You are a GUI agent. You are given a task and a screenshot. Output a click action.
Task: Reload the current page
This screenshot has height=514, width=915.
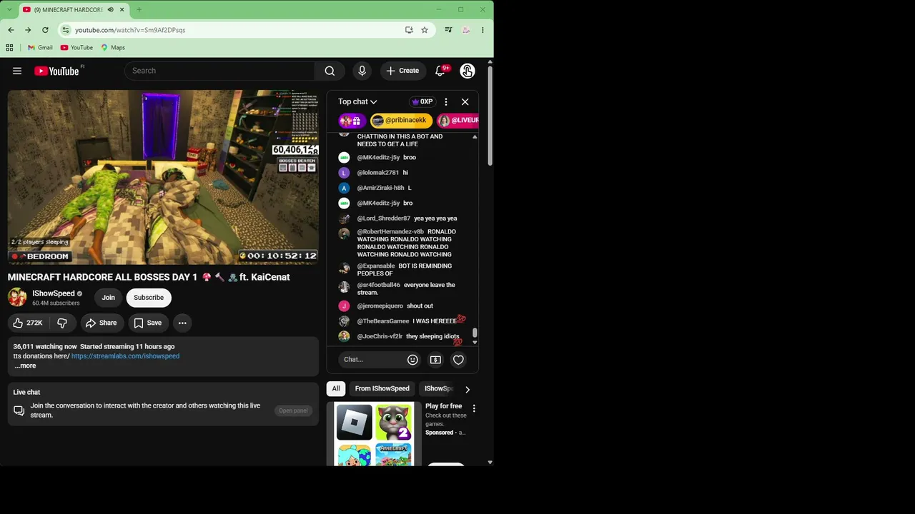45,30
